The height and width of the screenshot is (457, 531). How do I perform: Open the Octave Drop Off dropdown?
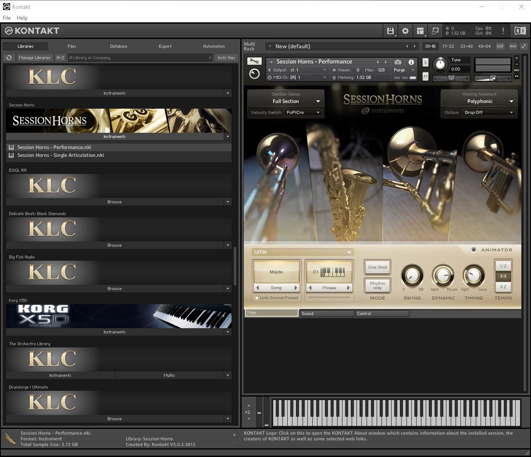click(489, 113)
